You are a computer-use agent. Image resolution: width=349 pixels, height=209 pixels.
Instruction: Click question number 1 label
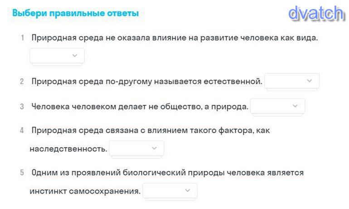tap(22, 38)
